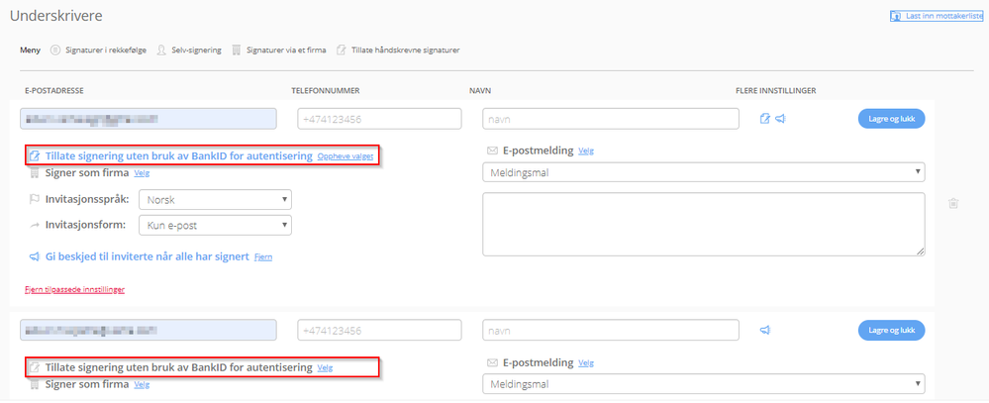Click the Last inn mottakerliste upload icon
This screenshot has height=403, width=989.
coord(895,16)
